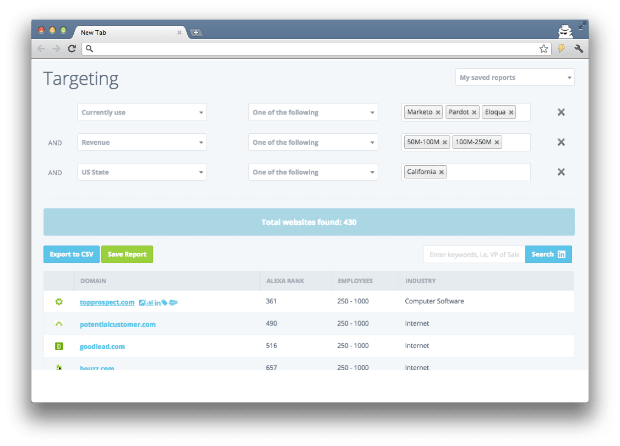
Task: Click topprospect.com favicon in first row
Action: tap(59, 302)
